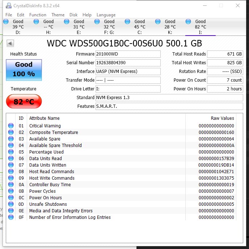The width and height of the screenshot is (249, 249).
Task: Click the Total Host Writes value 825 GB
Action: tap(225, 63)
